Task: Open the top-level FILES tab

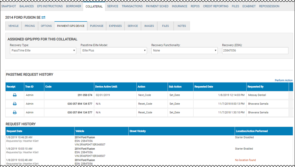Action: pos(235,6)
